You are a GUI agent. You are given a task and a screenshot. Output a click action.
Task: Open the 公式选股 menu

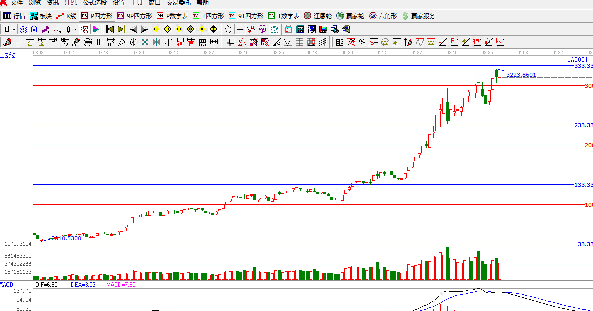coord(94,3)
